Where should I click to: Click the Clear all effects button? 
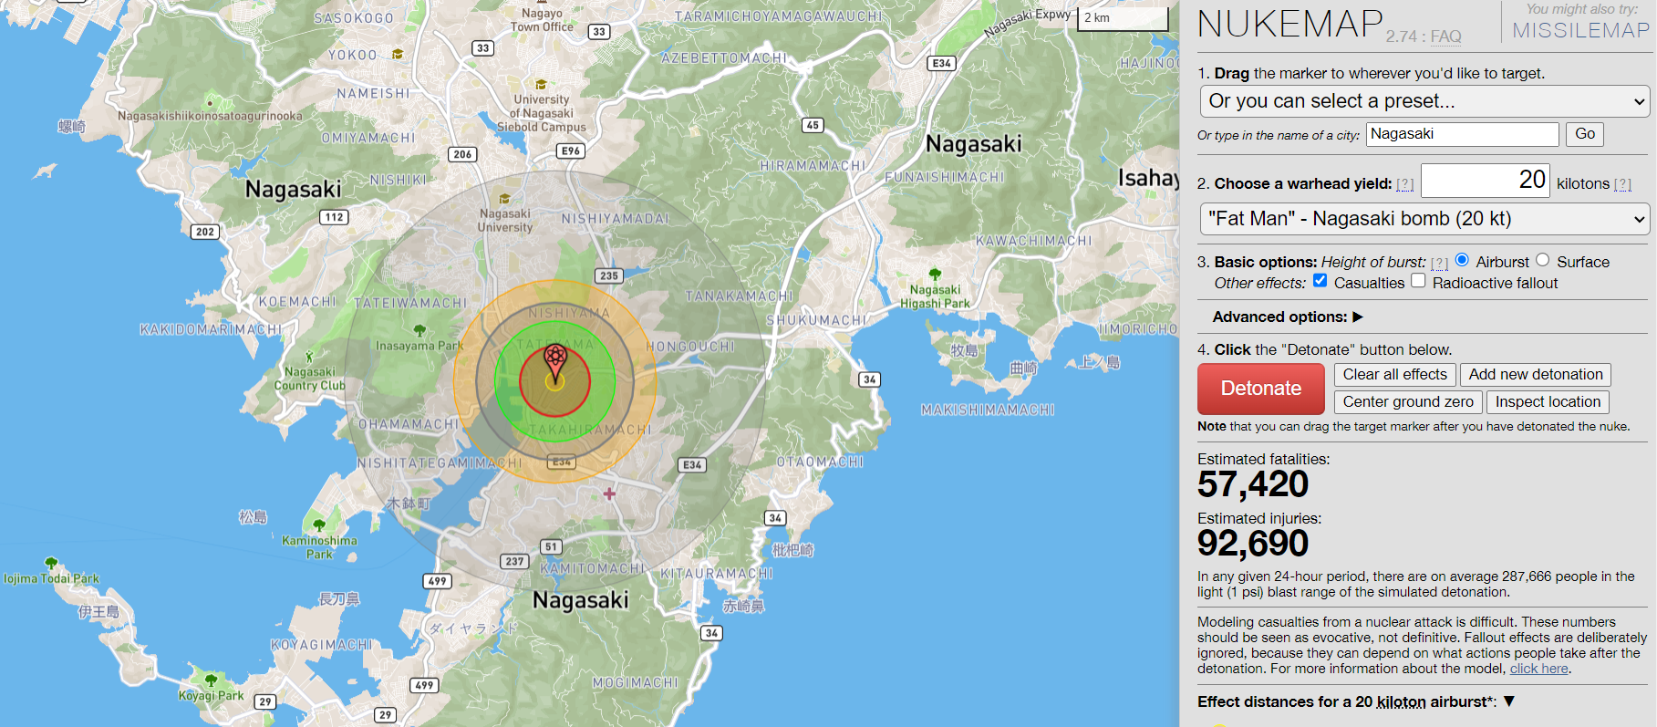click(x=1394, y=375)
